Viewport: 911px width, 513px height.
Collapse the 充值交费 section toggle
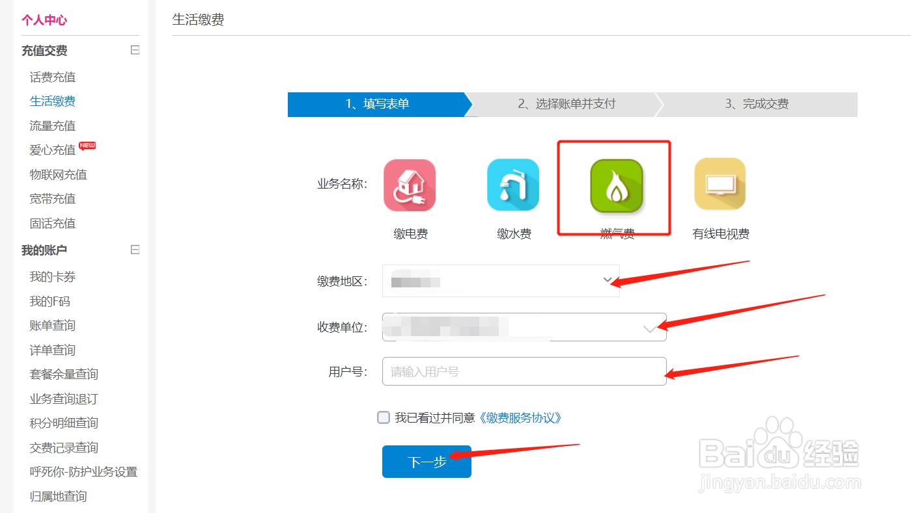135,50
